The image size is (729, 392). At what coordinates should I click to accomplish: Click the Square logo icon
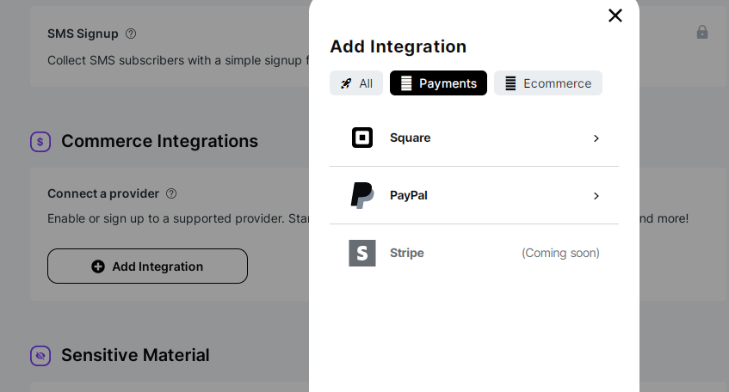362,138
